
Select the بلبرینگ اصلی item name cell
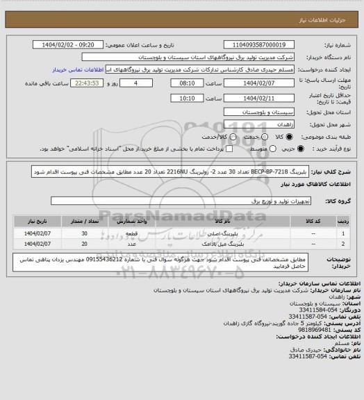[x=222, y=233]
